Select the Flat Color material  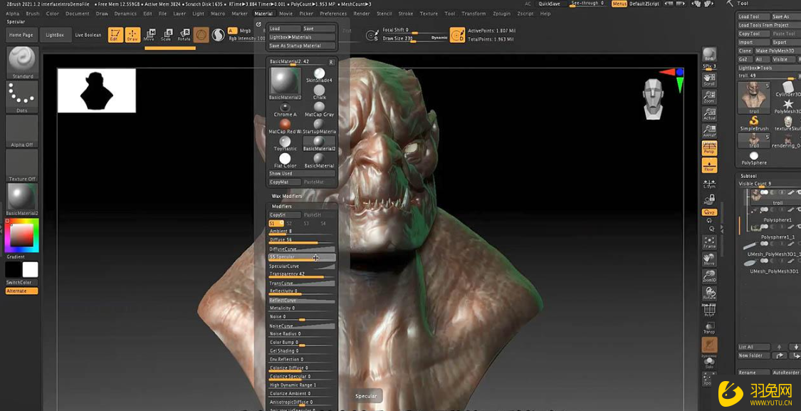[x=284, y=157]
